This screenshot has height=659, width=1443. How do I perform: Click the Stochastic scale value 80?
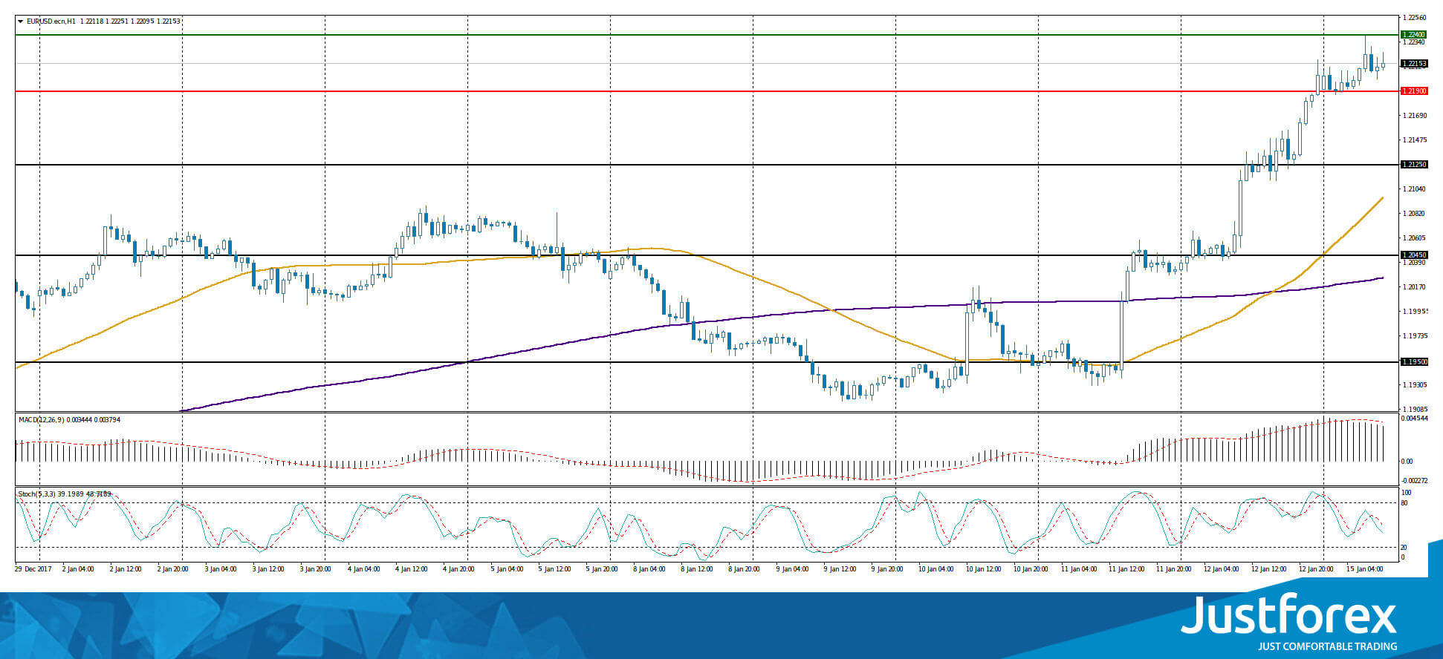pyautogui.click(x=1404, y=503)
